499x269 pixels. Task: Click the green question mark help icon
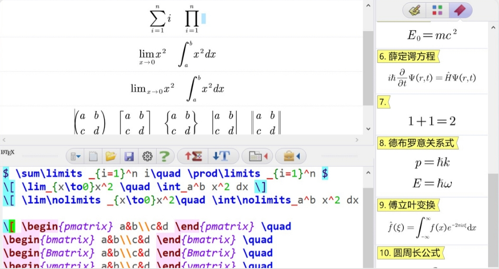coord(164,156)
